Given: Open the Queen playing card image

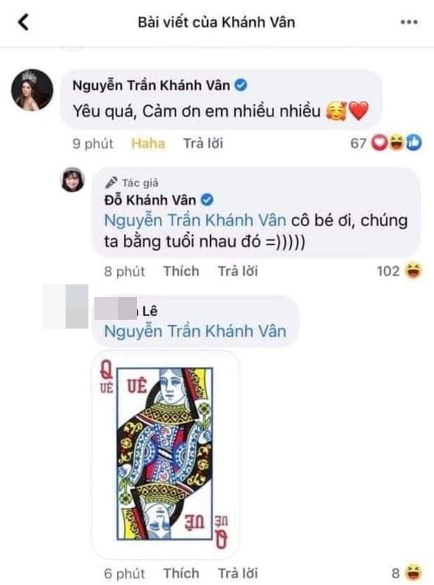Looking at the screenshot, I should (x=166, y=454).
